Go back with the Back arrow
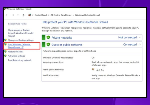This screenshot has height=105, width=150. [x=6, y=15]
